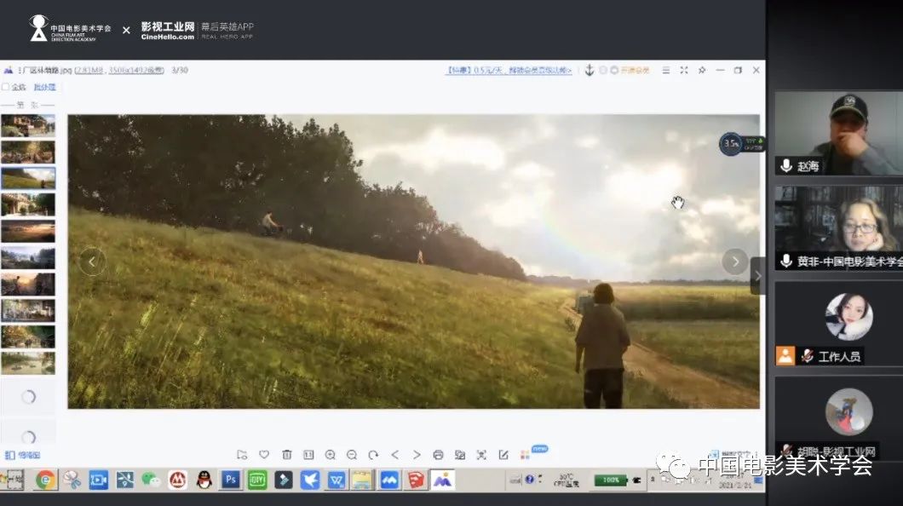Click the zoom in magnifier icon

tap(331, 455)
